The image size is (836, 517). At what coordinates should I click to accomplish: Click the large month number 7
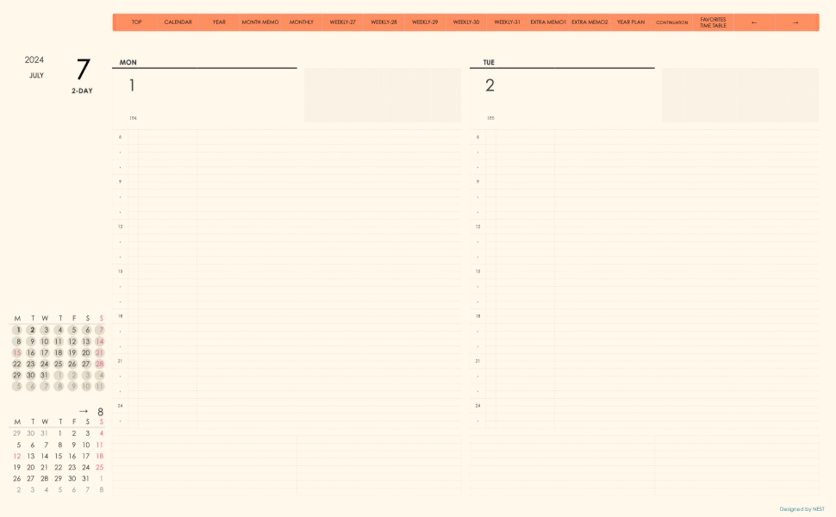[x=83, y=70]
